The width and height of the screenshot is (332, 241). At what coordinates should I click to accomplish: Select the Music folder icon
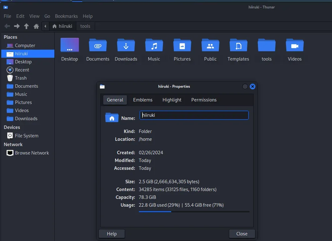coord(154,46)
